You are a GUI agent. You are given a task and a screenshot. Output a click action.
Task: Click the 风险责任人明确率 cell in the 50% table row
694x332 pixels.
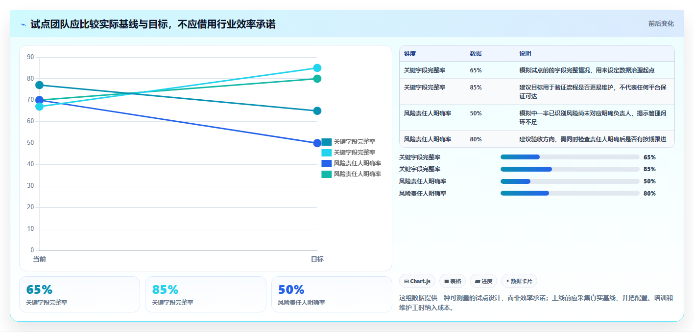pyautogui.click(x=428, y=113)
